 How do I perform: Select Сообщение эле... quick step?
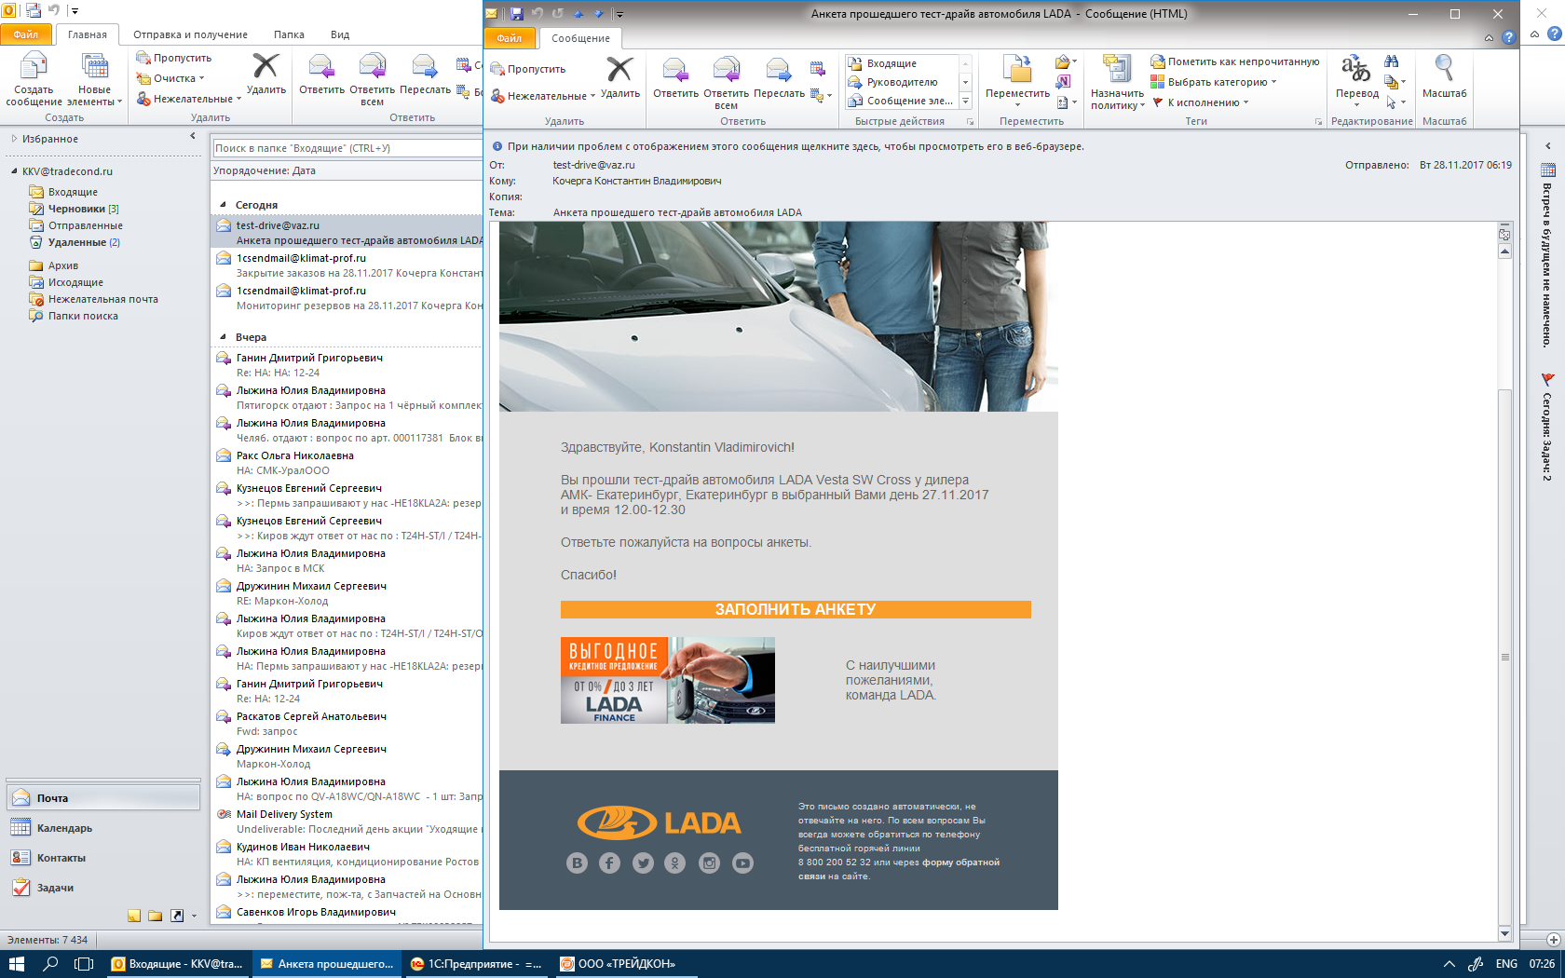click(900, 101)
